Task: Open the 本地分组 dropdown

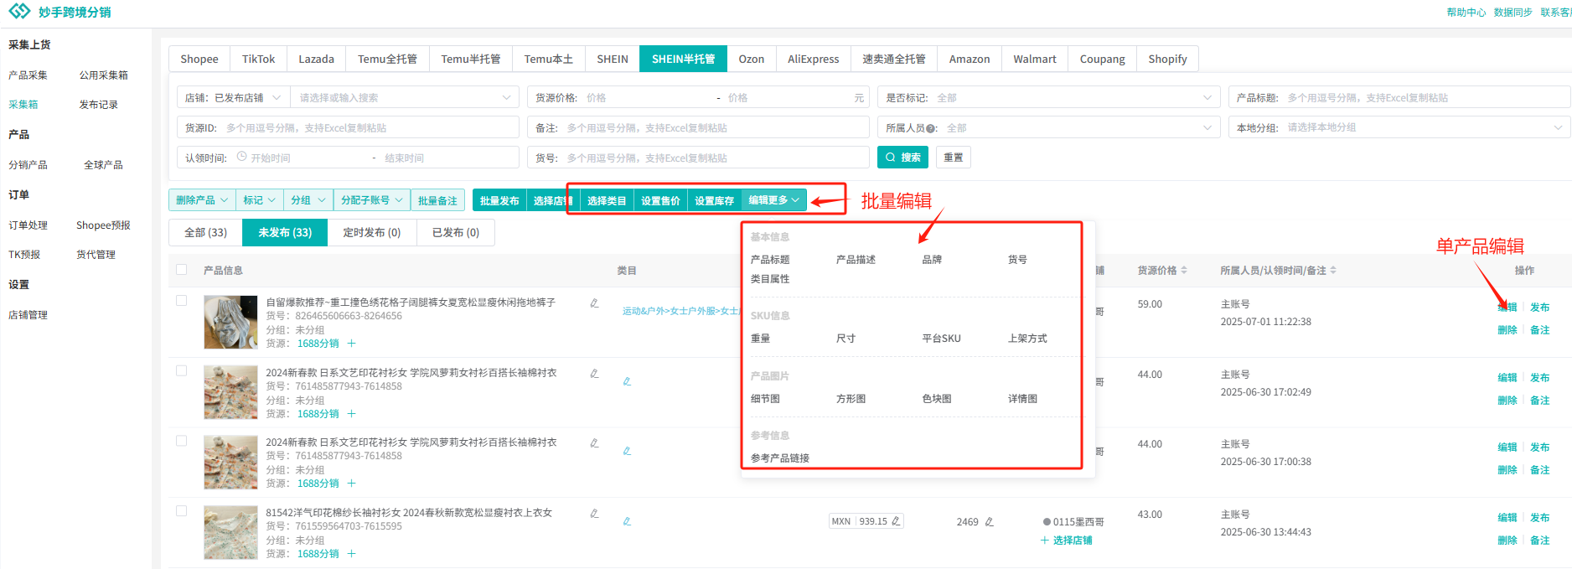Action: coord(1399,127)
